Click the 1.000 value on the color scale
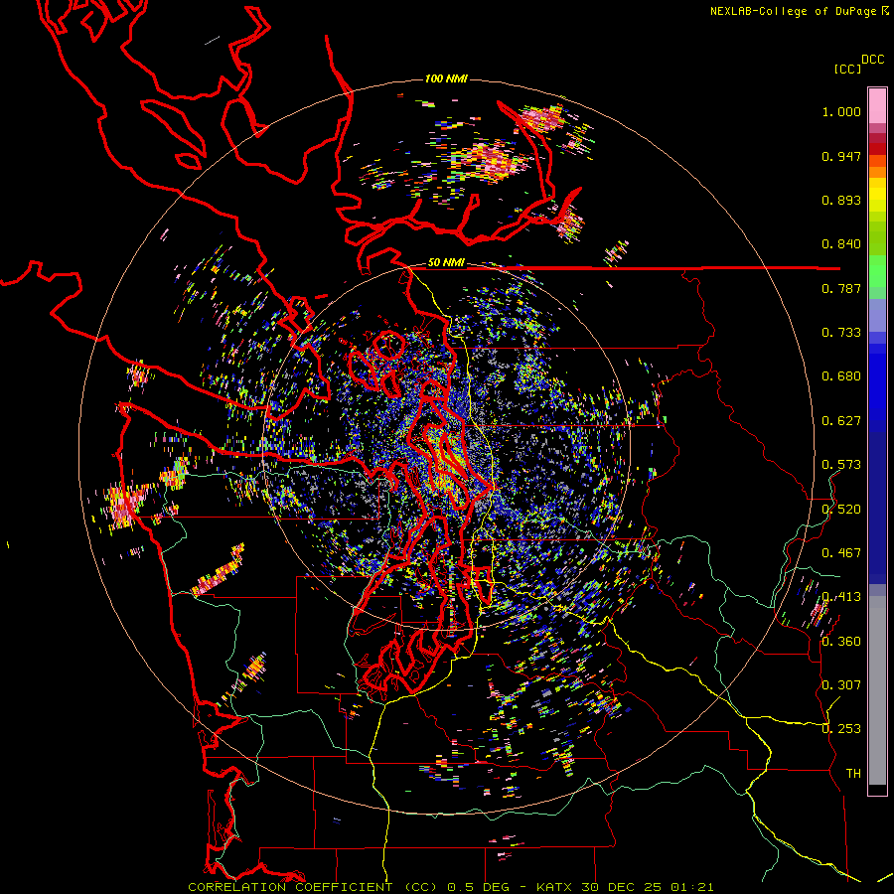This screenshot has height=894, width=894. [841, 111]
